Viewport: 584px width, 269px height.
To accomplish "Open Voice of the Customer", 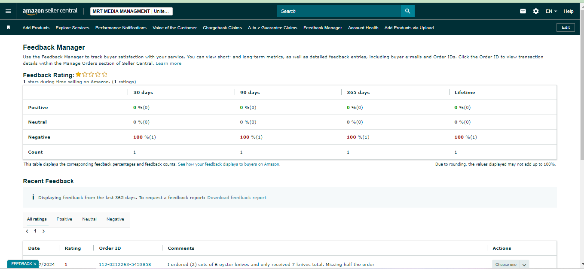I will click(x=174, y=27).
